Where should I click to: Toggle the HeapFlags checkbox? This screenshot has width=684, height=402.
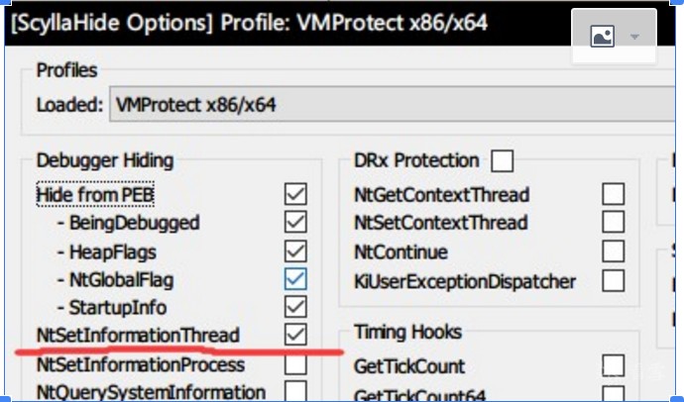point(295,251)
